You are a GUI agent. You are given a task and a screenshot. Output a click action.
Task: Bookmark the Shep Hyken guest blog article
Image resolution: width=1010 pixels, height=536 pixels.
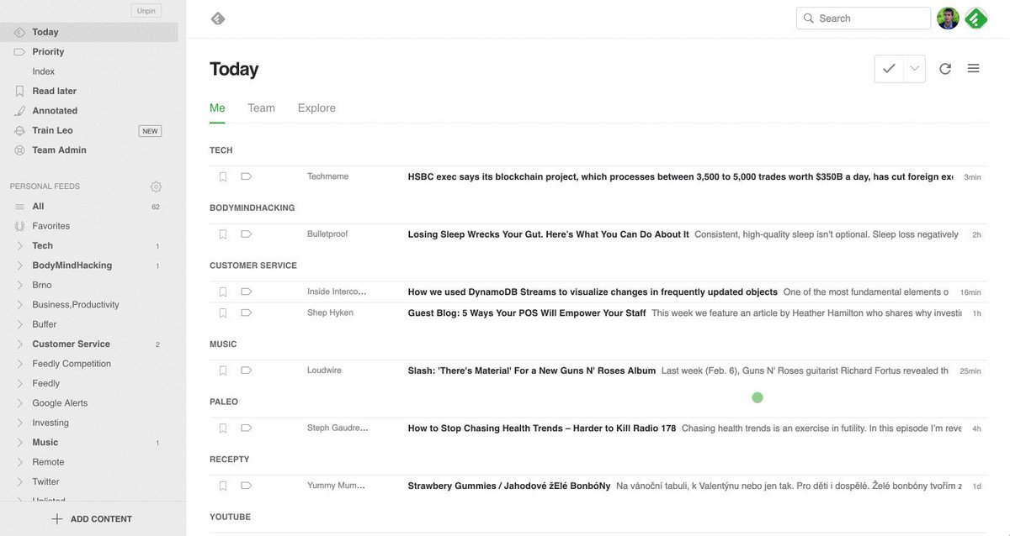[223, 313]
